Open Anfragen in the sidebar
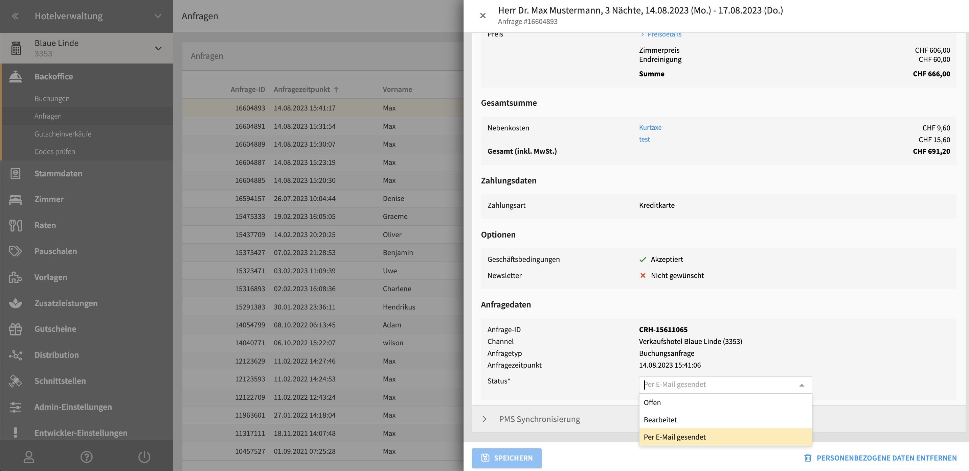The width and height of the screenshot is (969, 471). click(48, 116)
